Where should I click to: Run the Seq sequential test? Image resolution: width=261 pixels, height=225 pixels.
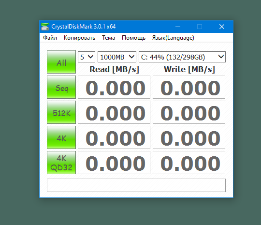click(61, 87)
